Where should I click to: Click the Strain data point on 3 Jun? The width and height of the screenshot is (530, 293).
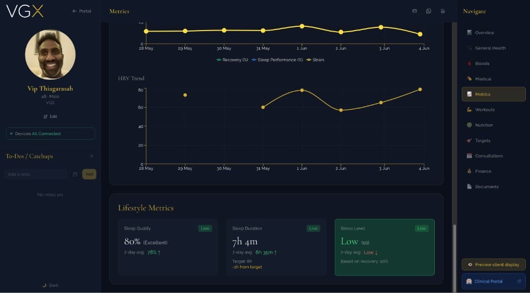coord(380,27)
